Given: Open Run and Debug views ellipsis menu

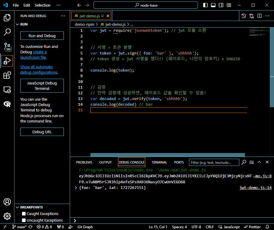Looking at the screenshot, I should (x=63, y=16).
